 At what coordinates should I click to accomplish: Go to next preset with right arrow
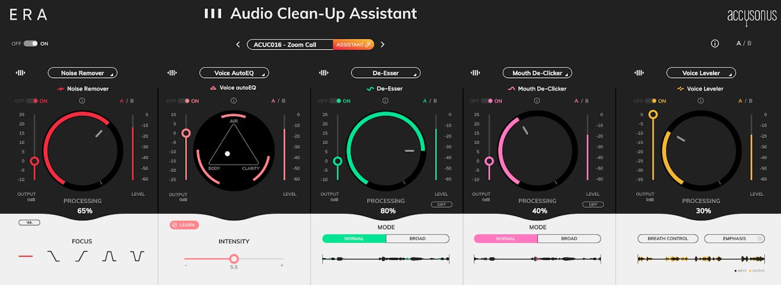click(383, 45)
